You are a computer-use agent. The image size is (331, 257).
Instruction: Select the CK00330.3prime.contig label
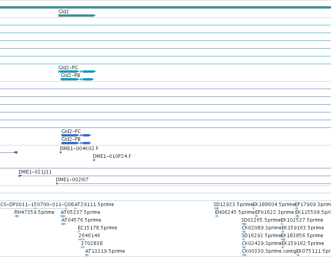coord(269,251)
